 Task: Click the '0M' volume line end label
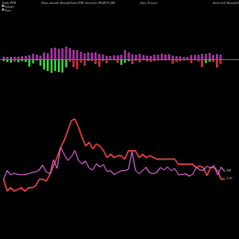[228, 171]
